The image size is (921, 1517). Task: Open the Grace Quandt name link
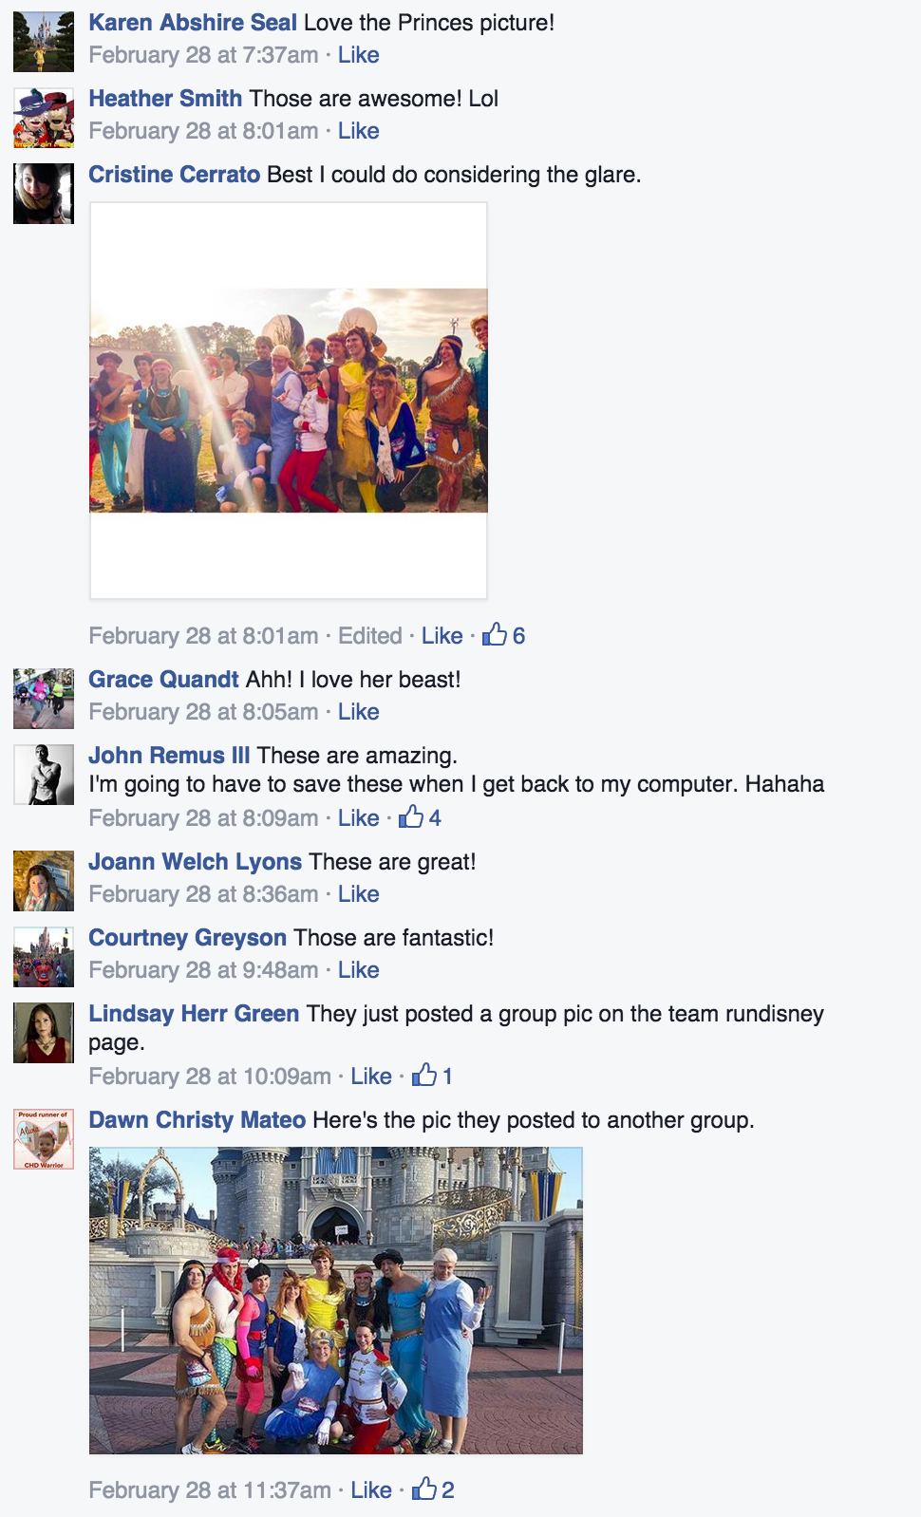(x=163, y=680)
